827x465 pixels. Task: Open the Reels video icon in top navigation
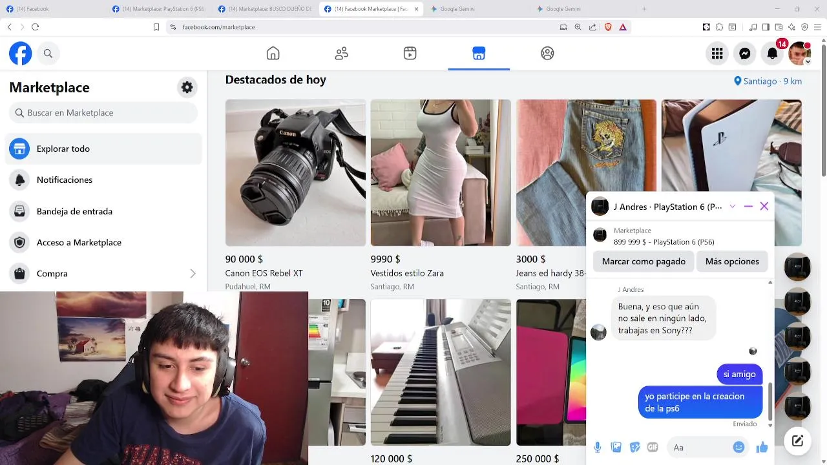[410, 54]
